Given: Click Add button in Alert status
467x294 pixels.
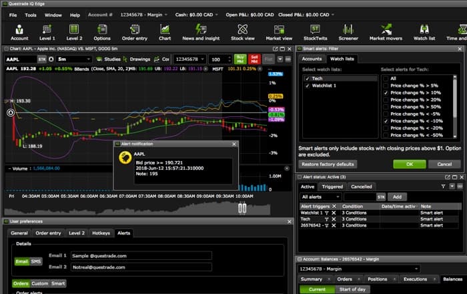Looking at the screenshot, I should click(397, 197).
